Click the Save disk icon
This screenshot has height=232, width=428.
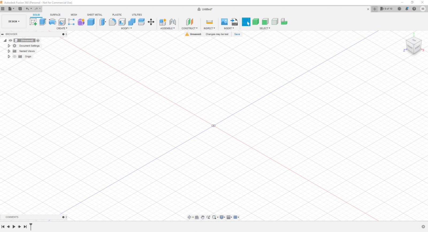20,9
